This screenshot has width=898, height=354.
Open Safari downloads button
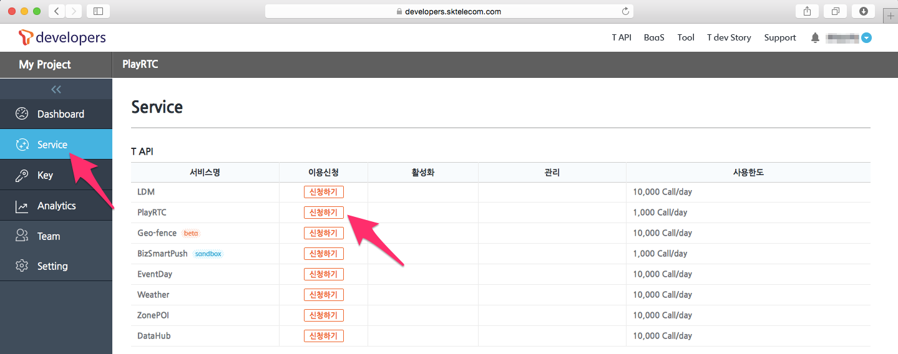[x=864, y=11]
